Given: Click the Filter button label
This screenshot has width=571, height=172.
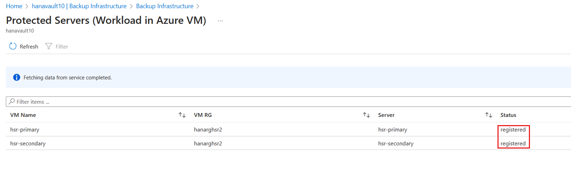Looking at the screenshot, I should [x=62, y=47].
